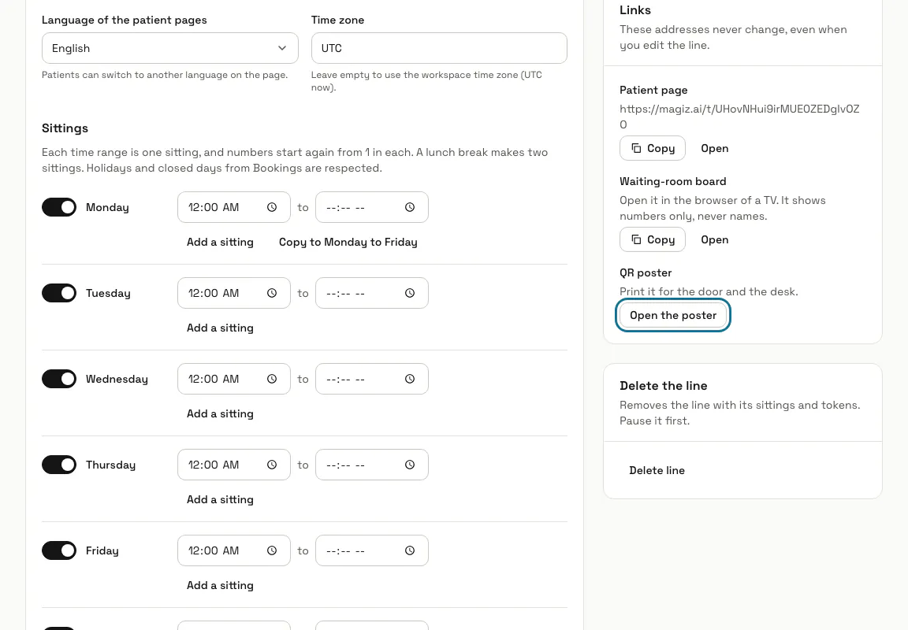The image size is (908, 630).
Task: Turn off the Tuesday sitting toggle
Action: click(x=59, y=293)
